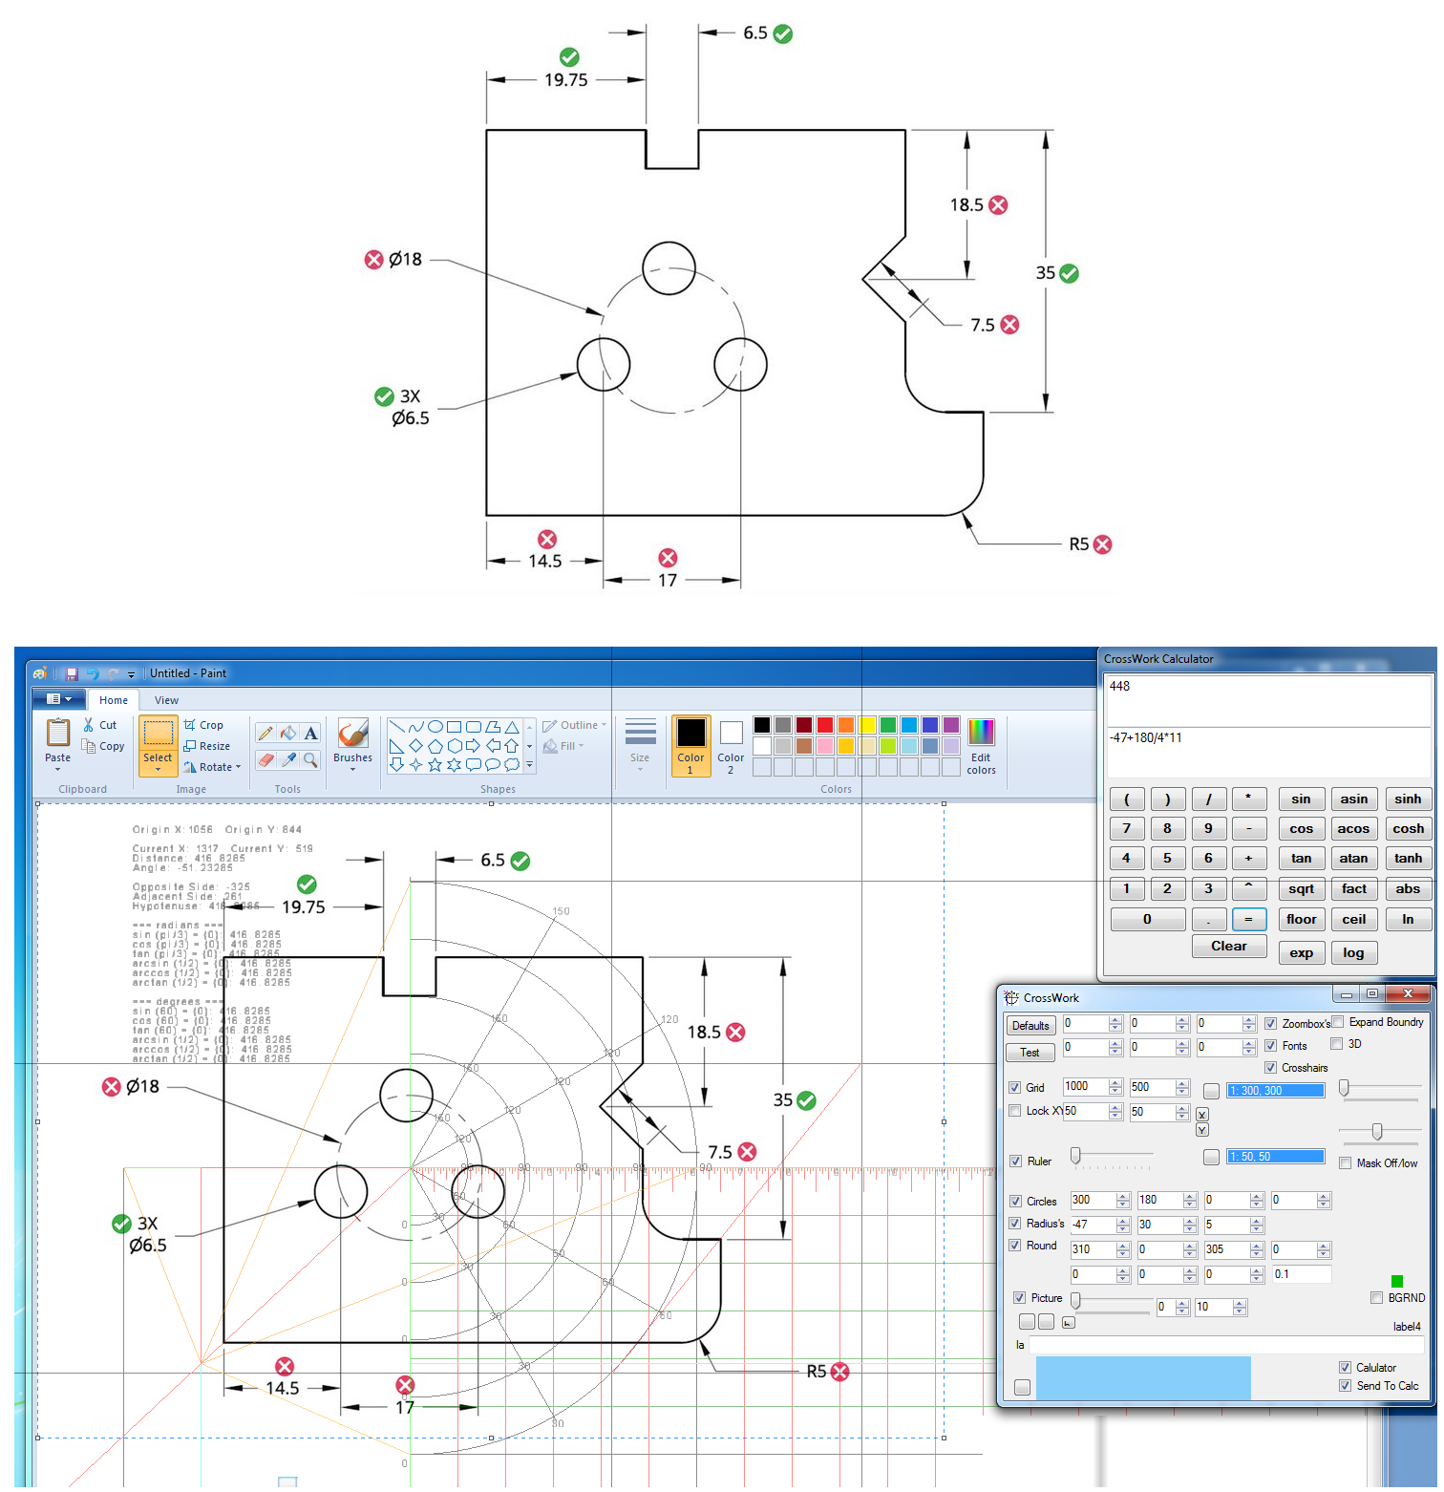Choose the Line shape in Shapes gallery

click(396, 727)
